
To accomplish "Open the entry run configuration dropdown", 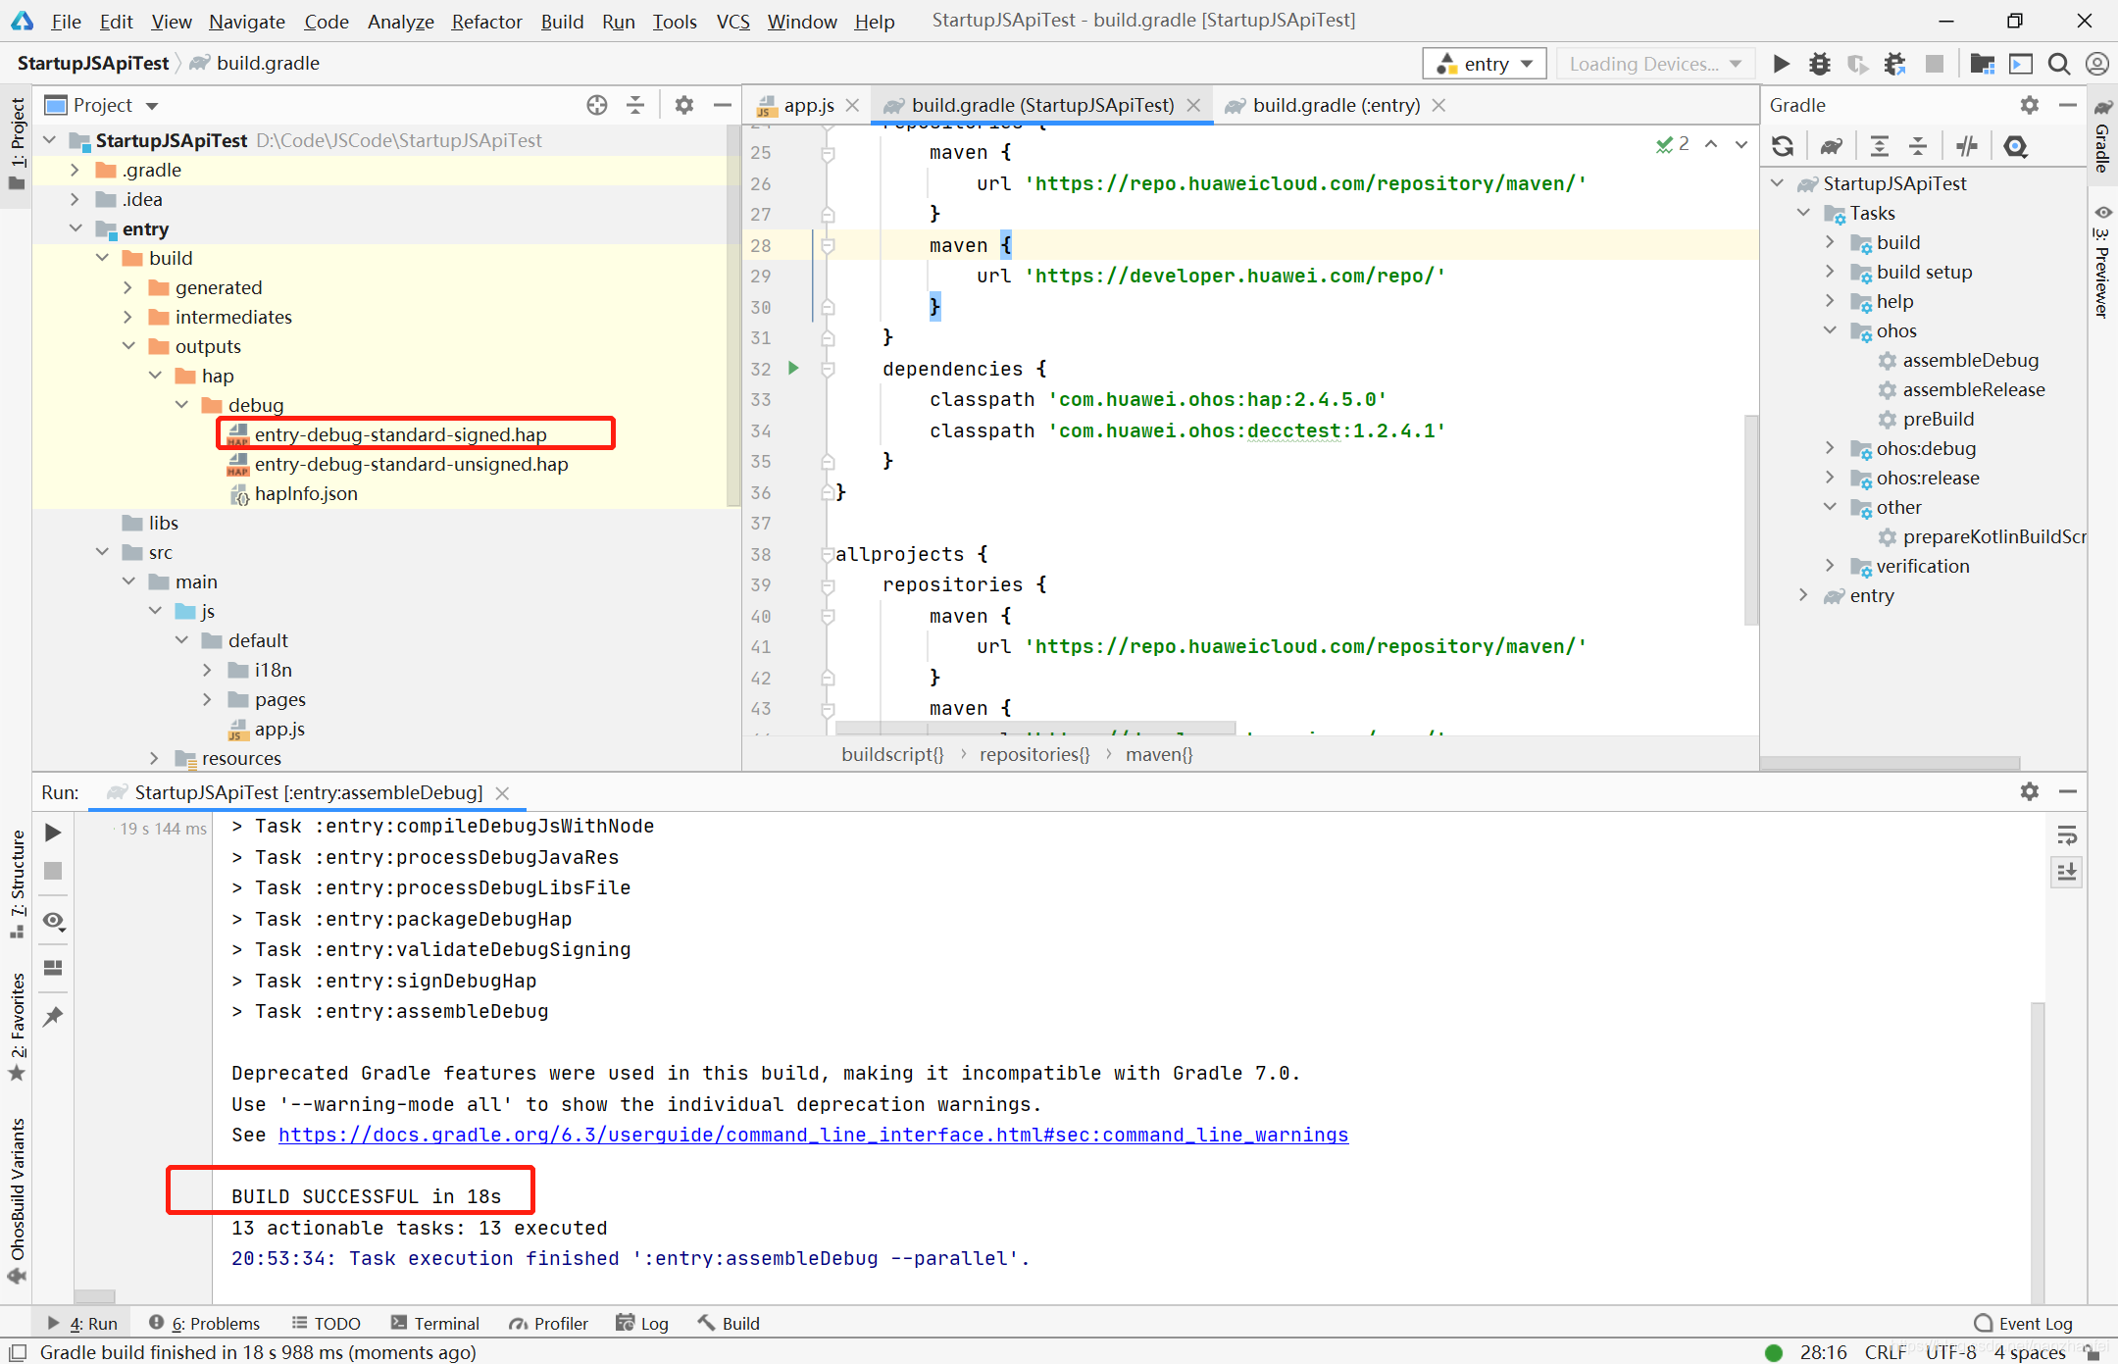I will click(x=1485, y=64).
